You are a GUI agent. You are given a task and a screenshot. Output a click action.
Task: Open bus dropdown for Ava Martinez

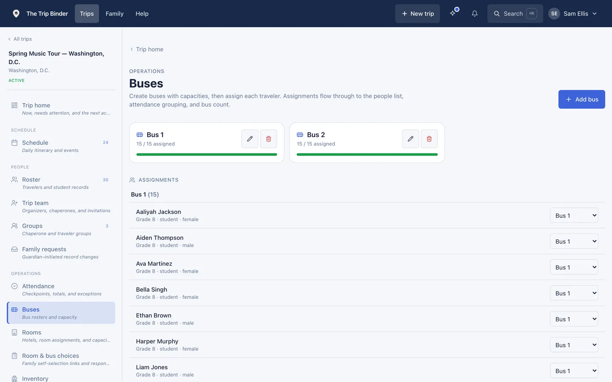pos(574,267)
